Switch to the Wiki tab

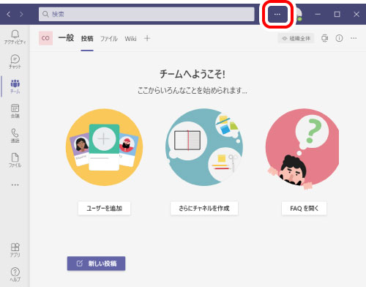click(x=130, y=39)
